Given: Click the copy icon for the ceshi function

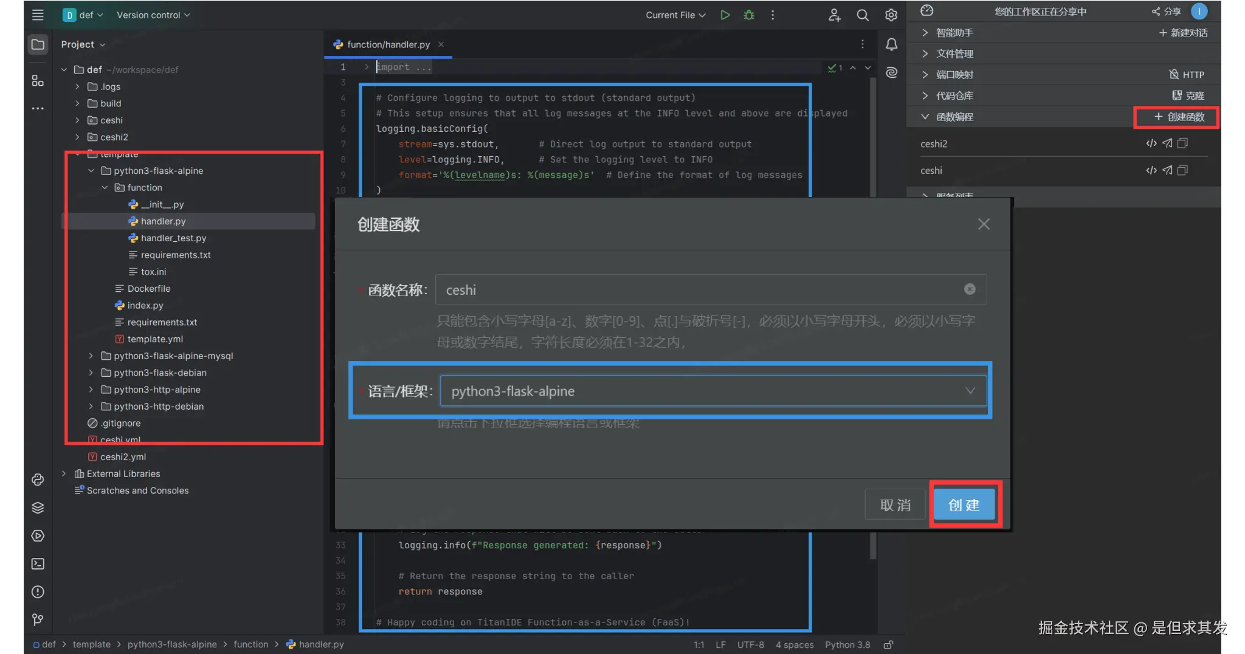Looking at the screenshot, I should [x=1182, y=170].
